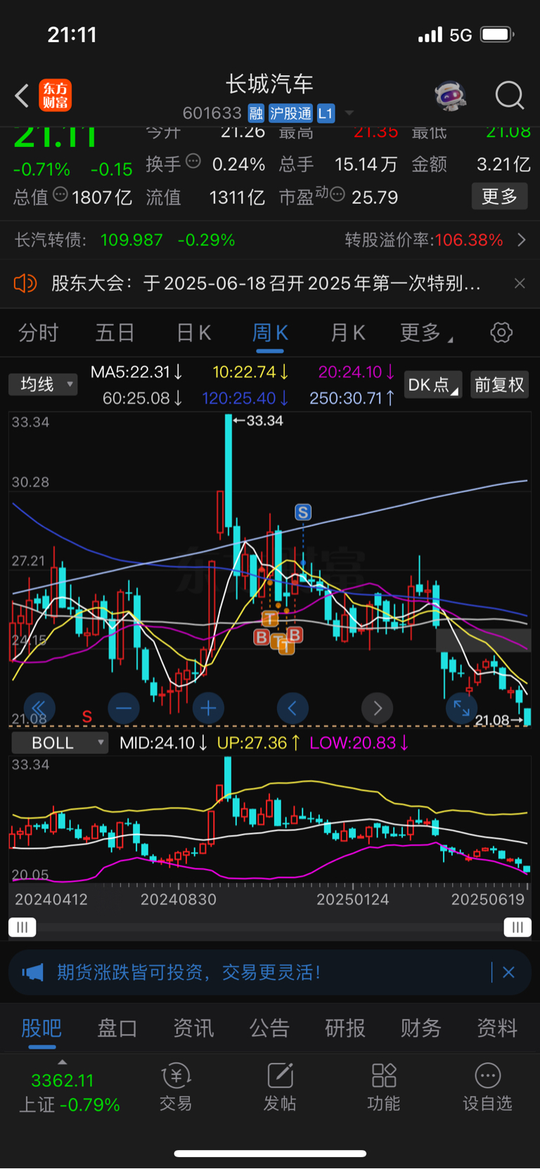This screenshot has width=540, height=1169.
Task: Switch to 资料 tab
Action: click(497, 1028)
